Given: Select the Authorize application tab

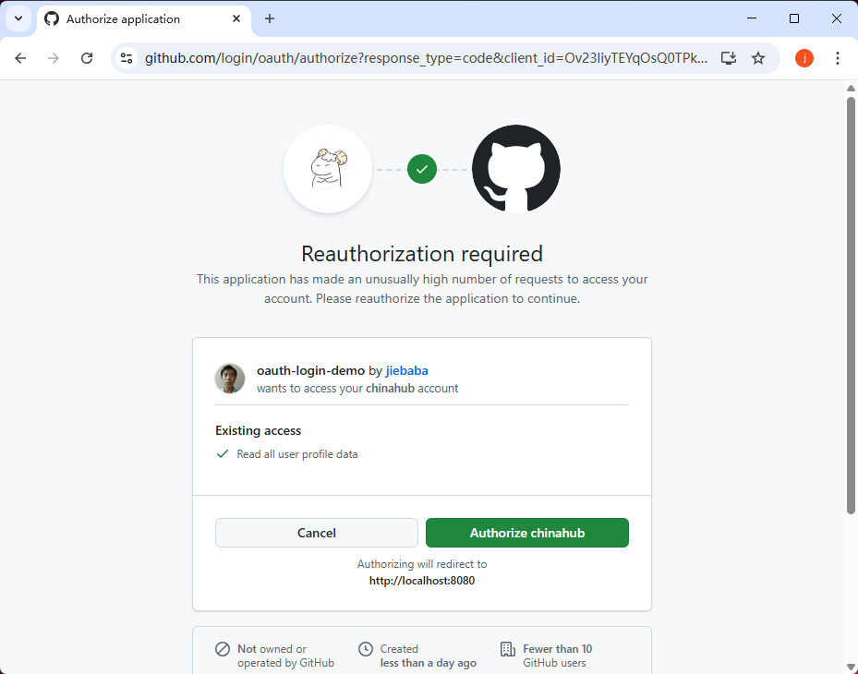Looking at the screenshot, I should pos(139,18).
